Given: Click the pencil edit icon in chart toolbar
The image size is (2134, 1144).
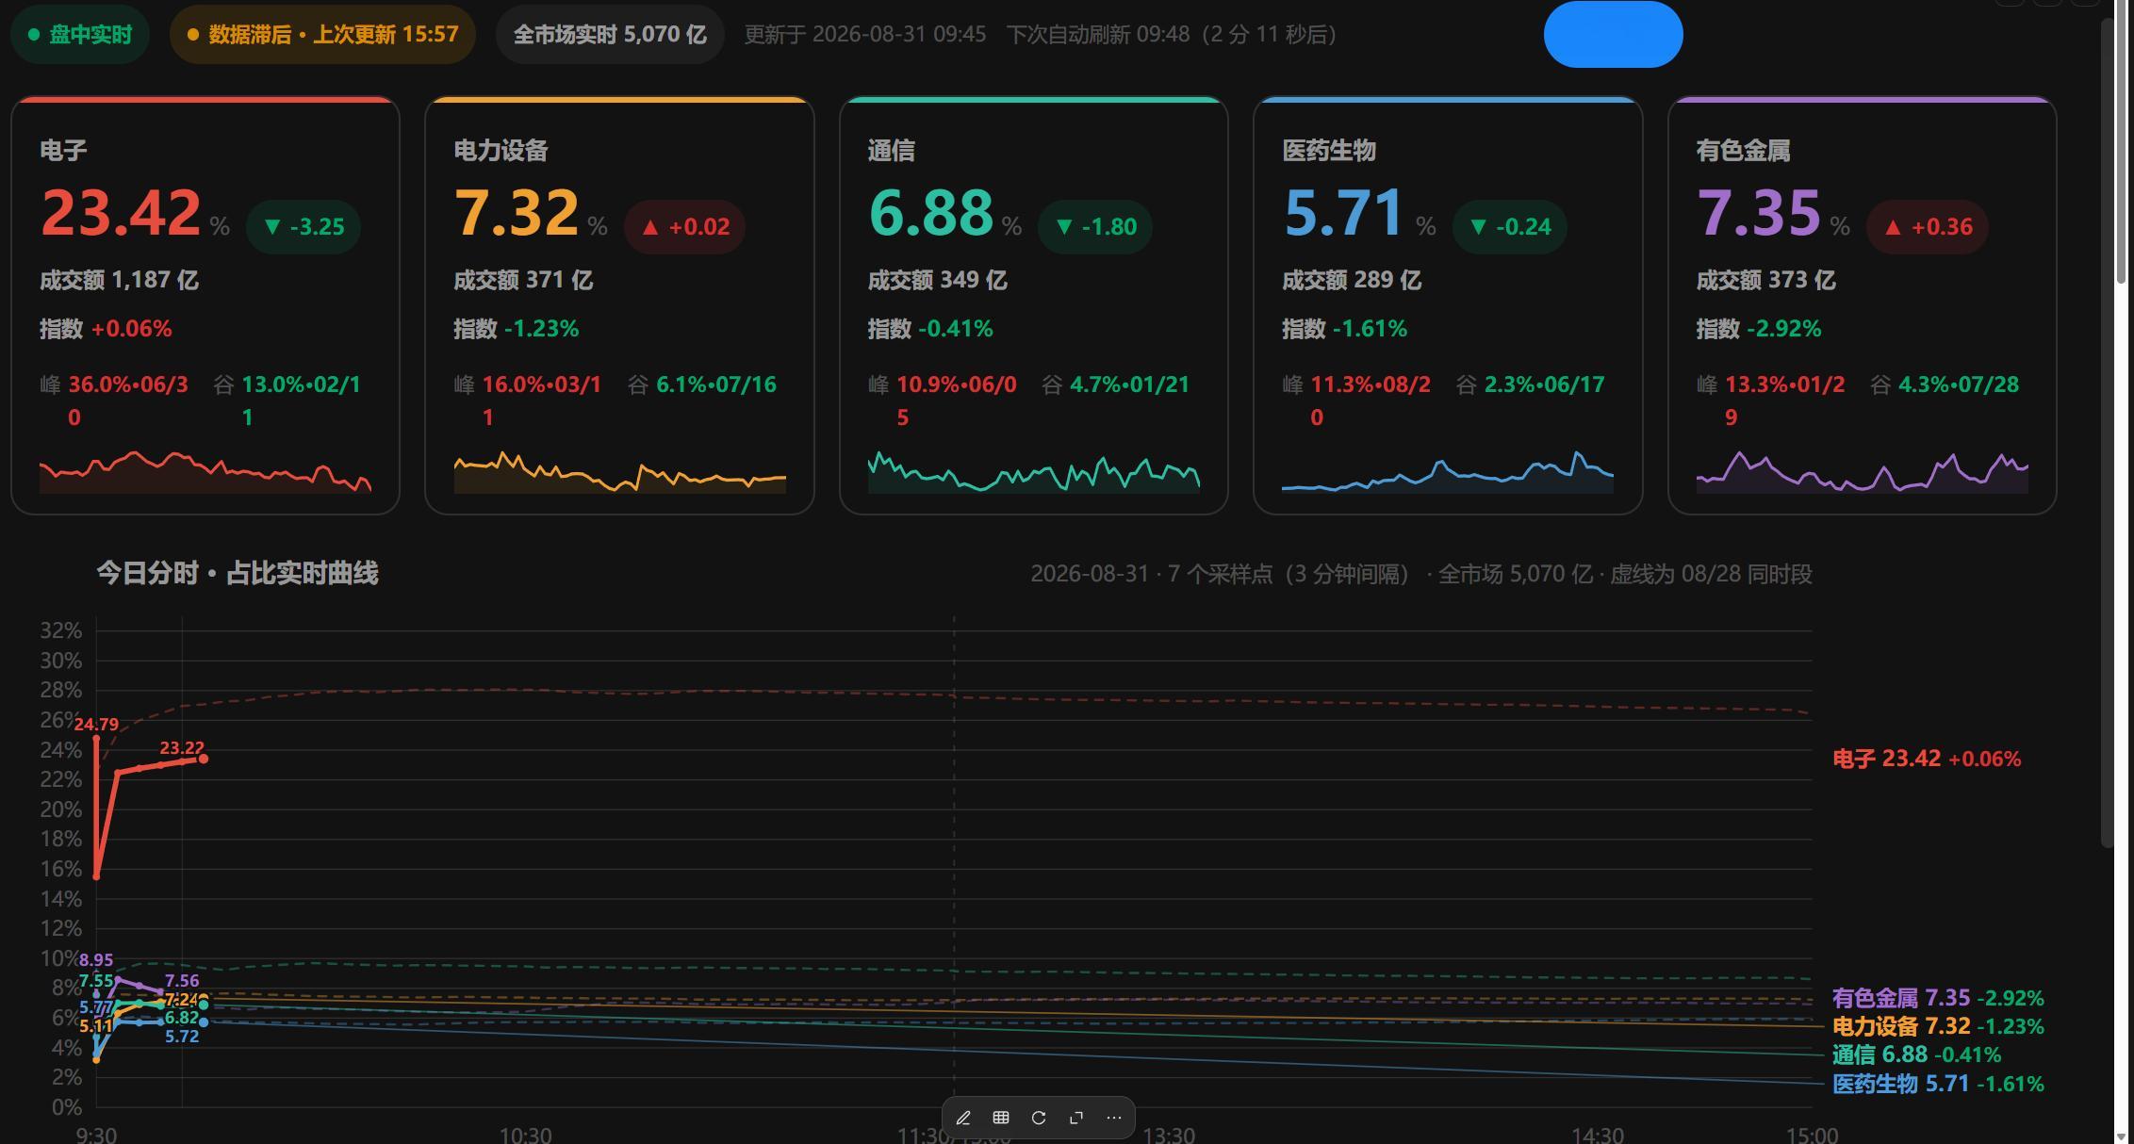Looking at the screenshot, I should tap(963, 1118).
